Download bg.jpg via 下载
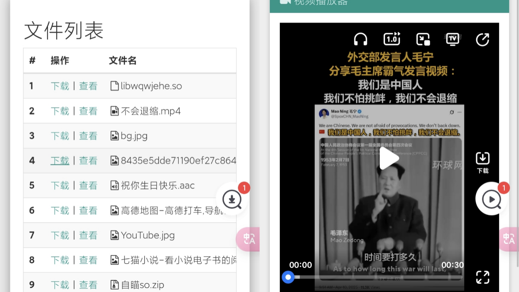This screenshot has width=519, height=292. (x=60, y=136)
